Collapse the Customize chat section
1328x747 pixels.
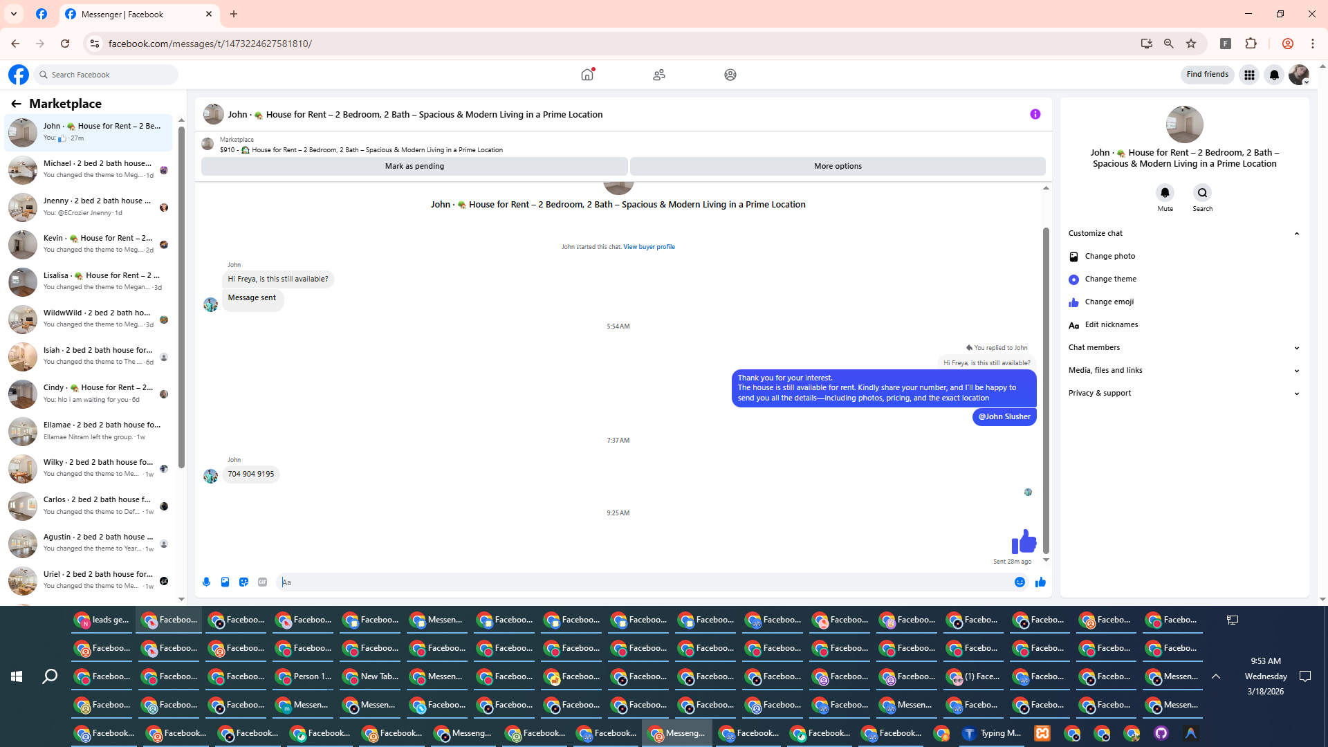[1296, 233]
